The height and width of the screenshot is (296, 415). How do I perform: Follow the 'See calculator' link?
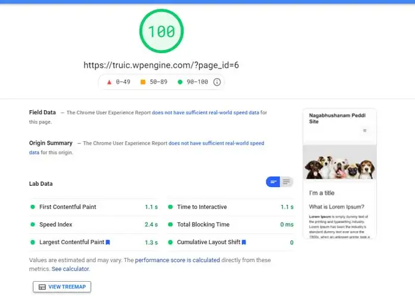70,269
